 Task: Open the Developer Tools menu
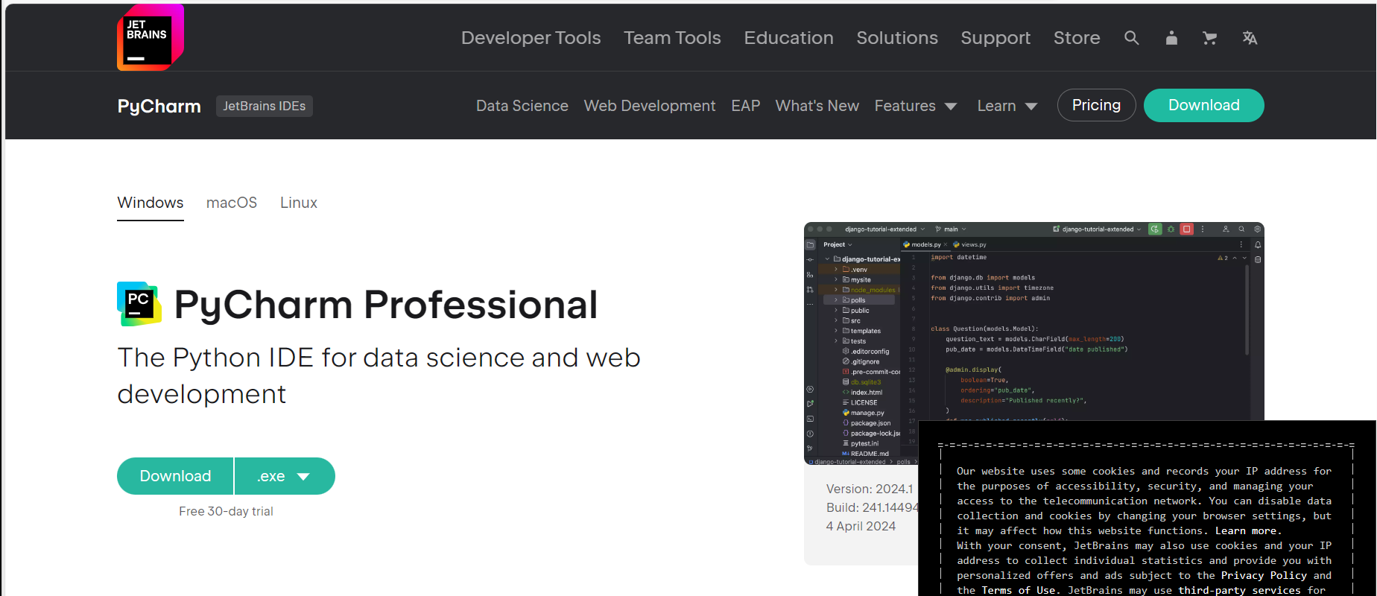[531, 38]
